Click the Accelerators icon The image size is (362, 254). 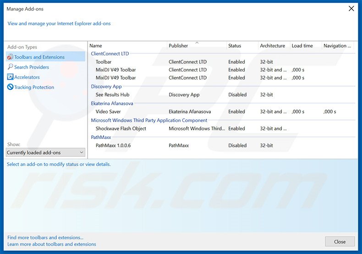click(10, 77)
